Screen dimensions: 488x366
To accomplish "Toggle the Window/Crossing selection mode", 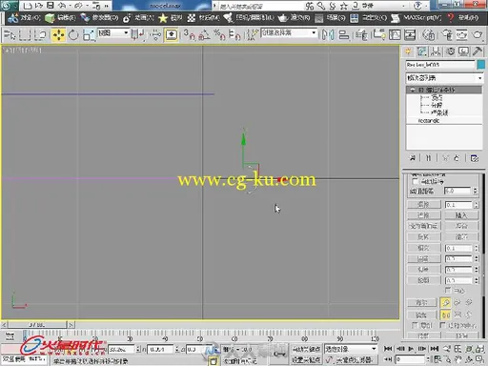I will [x=40, y=34].
